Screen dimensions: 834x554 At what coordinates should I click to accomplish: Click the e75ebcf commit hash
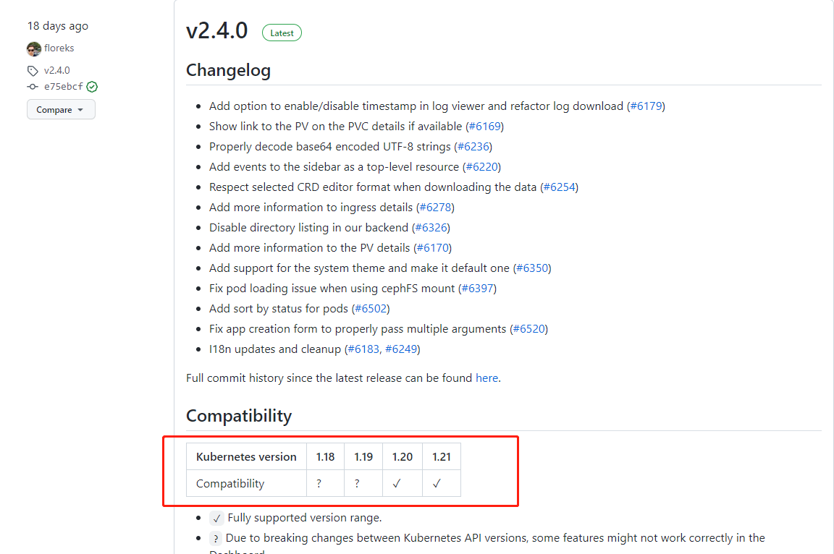(x=64, y=86)
